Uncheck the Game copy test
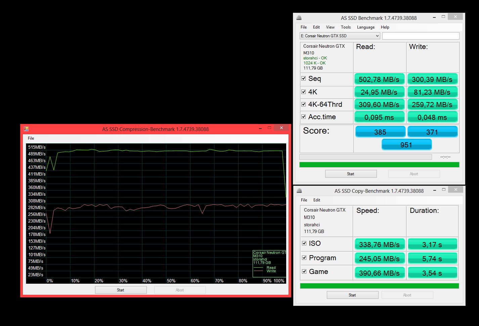The image size is (479, 326). 304,271
